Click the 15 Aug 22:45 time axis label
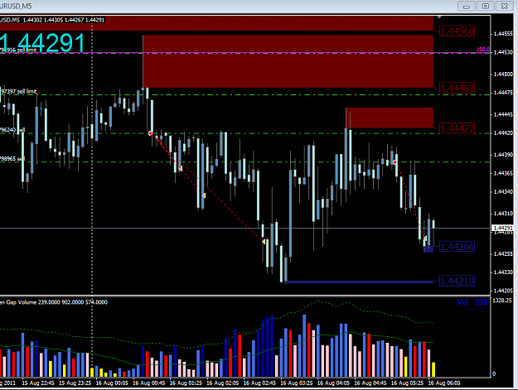The image size is (518, 390). (x=38, y=383)
